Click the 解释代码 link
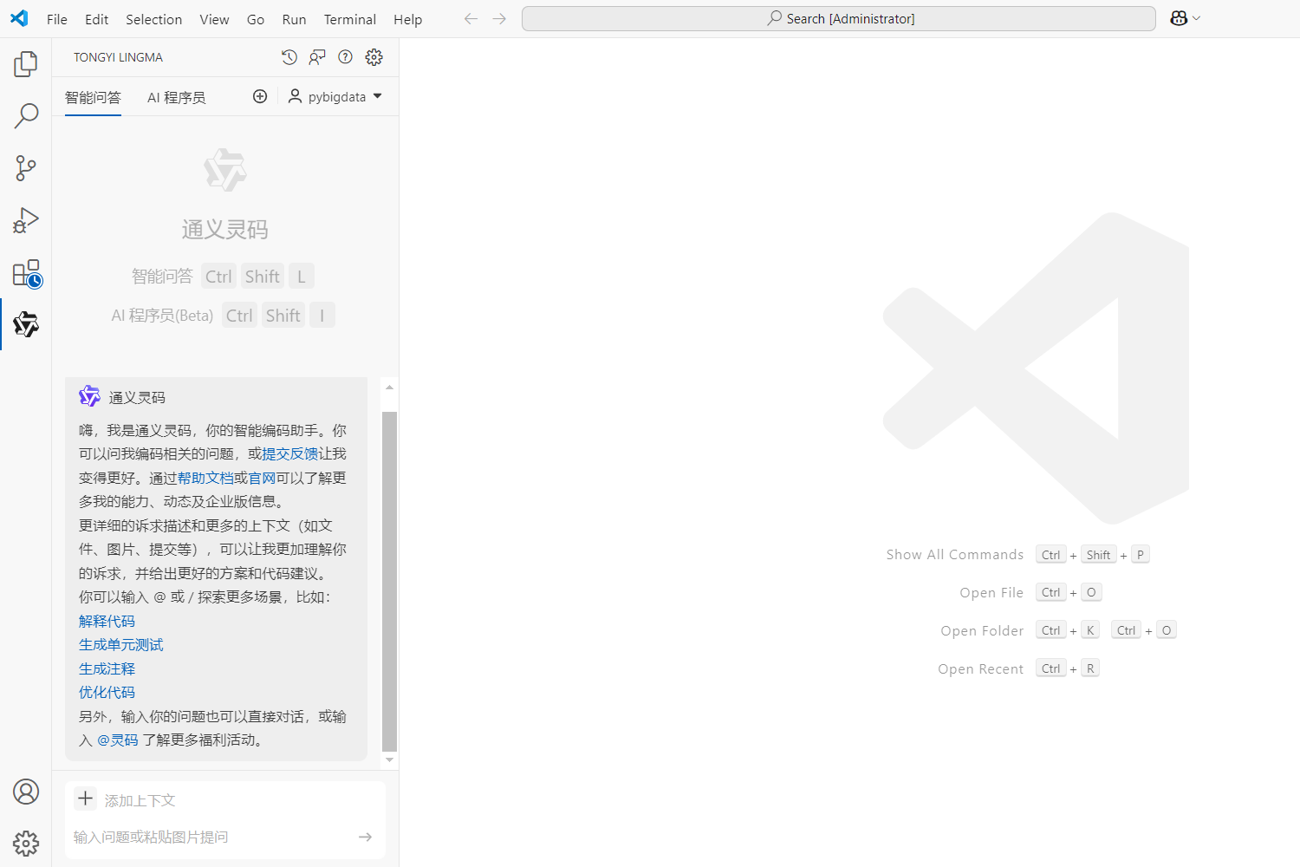The width and height of the screenshot is (1300, 867). (107, 621)
